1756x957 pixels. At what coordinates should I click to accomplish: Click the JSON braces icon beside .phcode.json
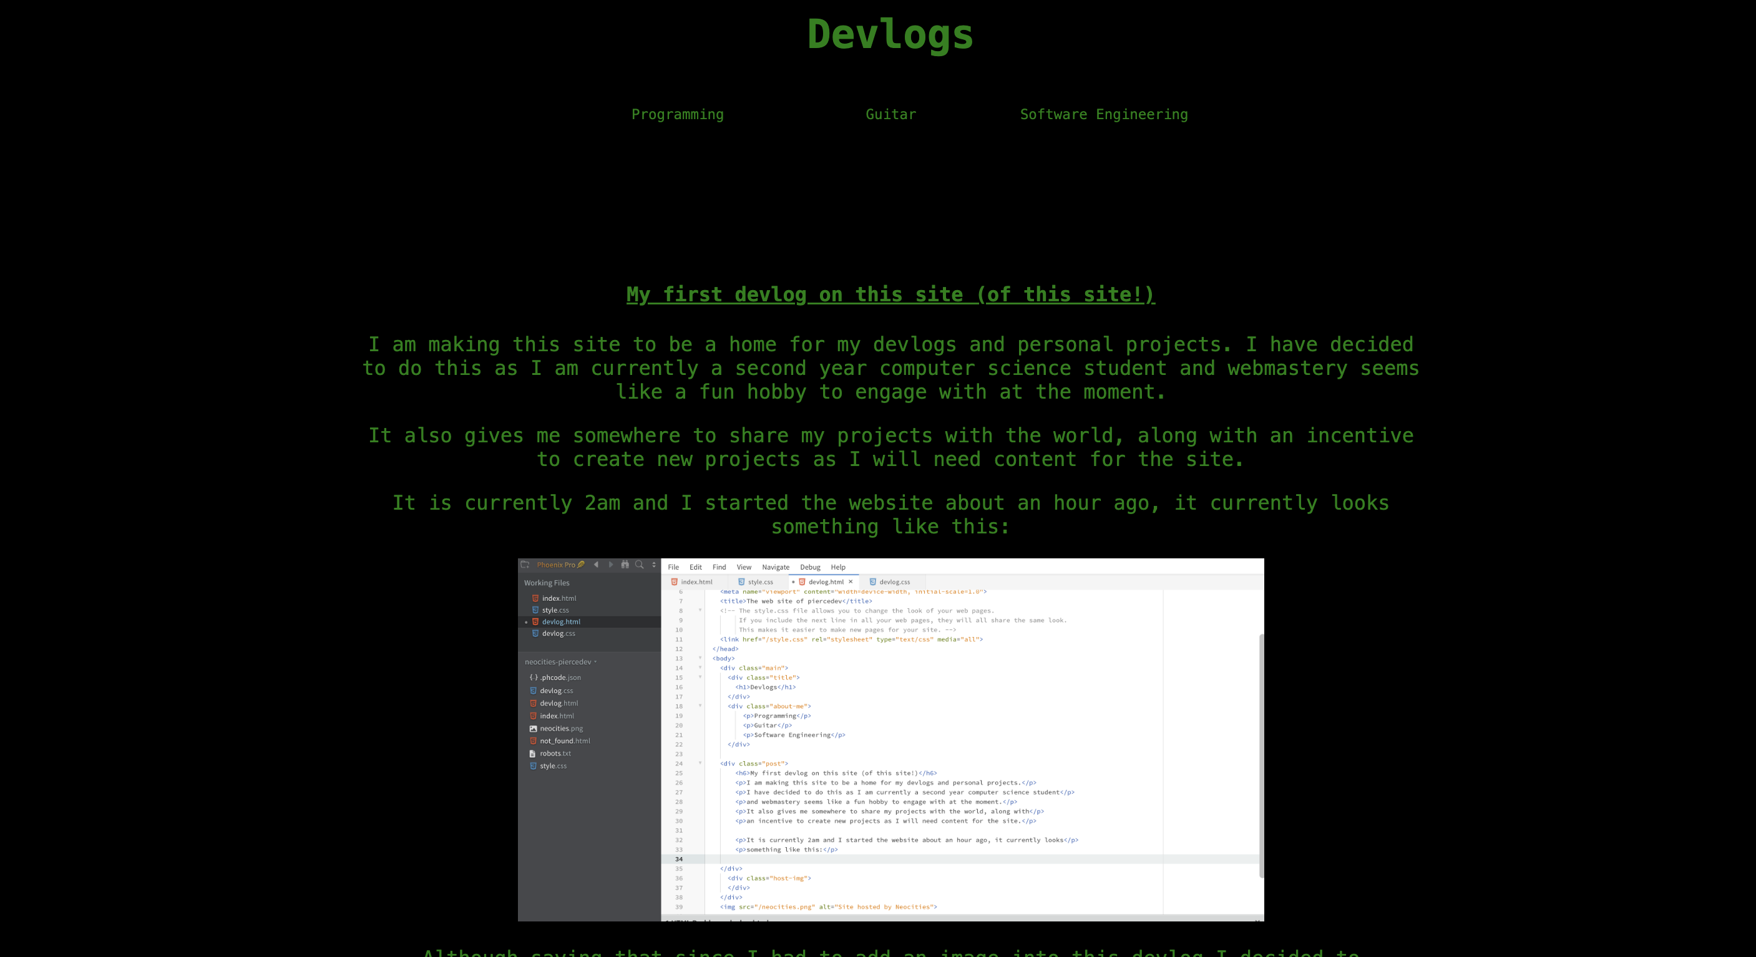click(x=534, y=678)
